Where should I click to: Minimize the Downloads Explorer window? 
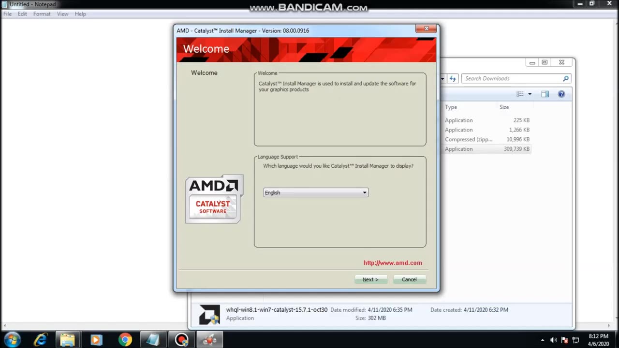(532, 62)
